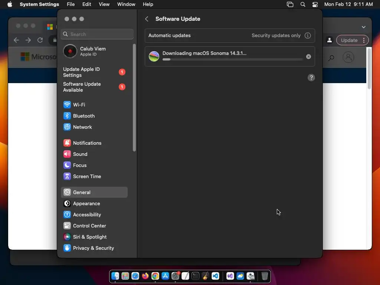Viewport: 380px width, 285px height.
Task: Open Control Center in menu bar
Action: (x=315, y=4)
